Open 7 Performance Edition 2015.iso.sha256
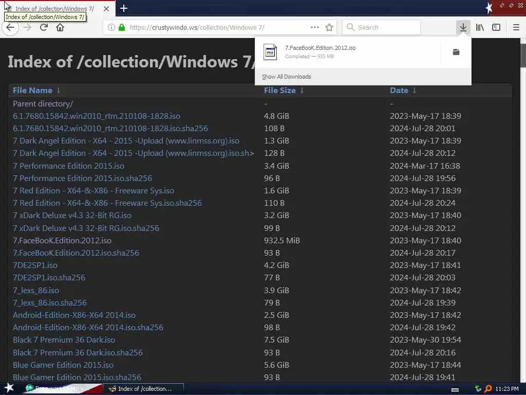The height and width of the screenshot is (395, 526). 82,178
